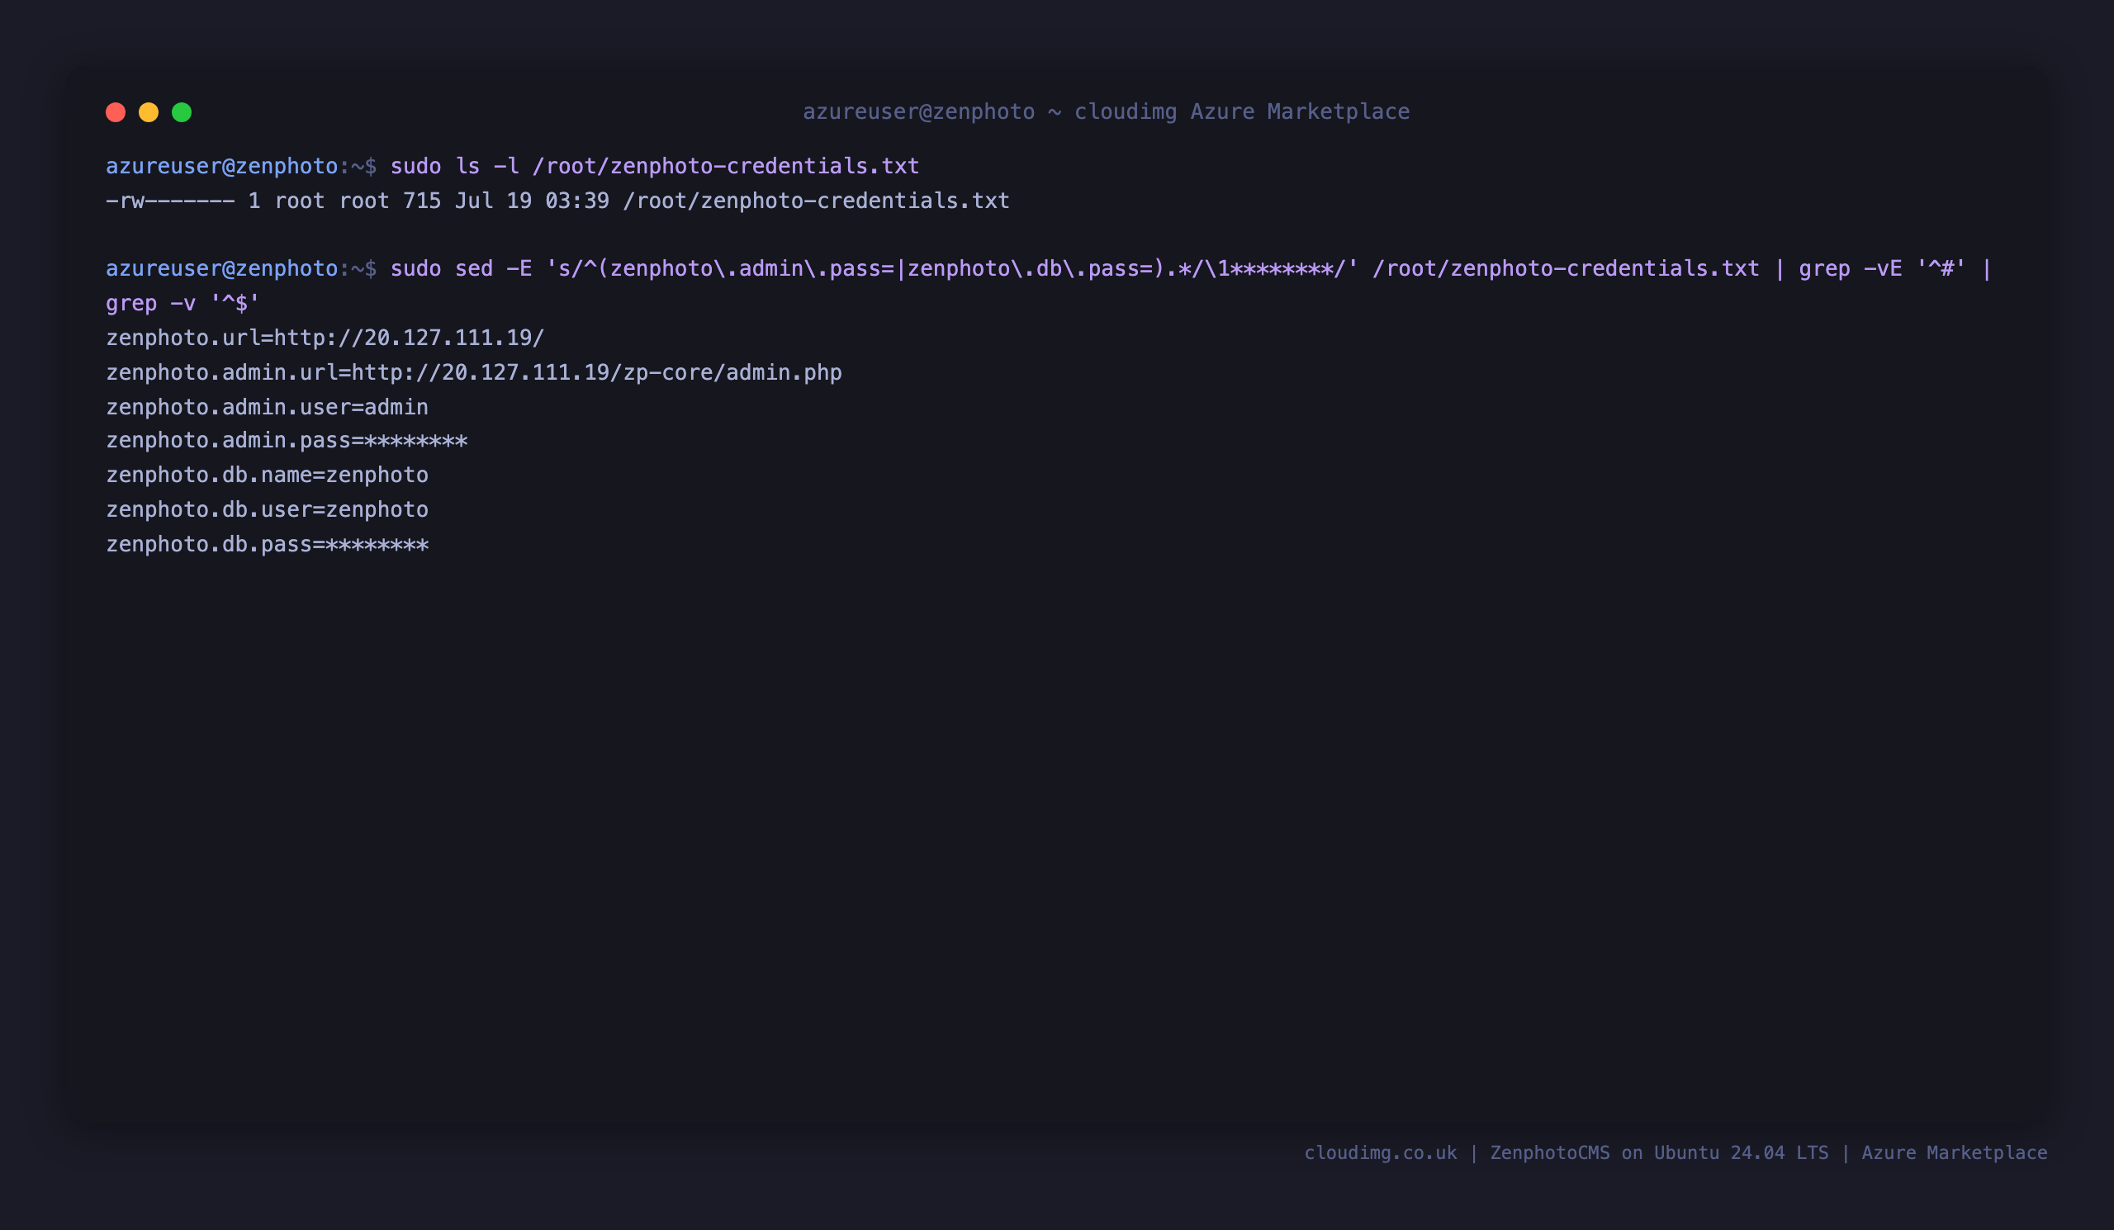The width and height of the screenshot is (2114, 1230).
Task: Click the 'zenphoto.url=http://20.127.111.19/' line
Action: coord(325,338)
